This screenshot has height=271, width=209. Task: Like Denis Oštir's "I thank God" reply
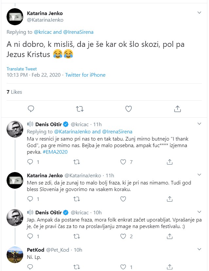[x=123, y=162]
